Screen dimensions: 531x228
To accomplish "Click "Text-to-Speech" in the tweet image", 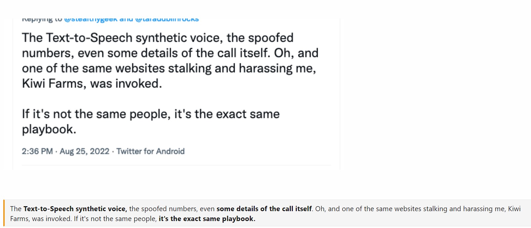I will coord(89,38).
